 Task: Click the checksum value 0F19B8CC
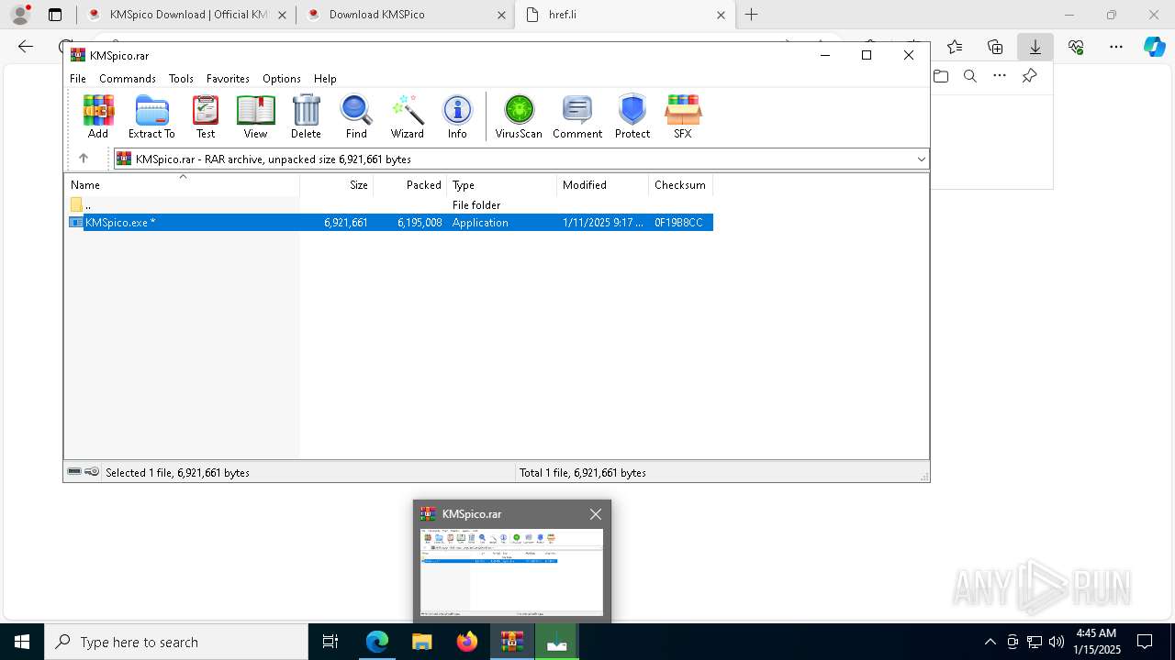coord(678,223)
